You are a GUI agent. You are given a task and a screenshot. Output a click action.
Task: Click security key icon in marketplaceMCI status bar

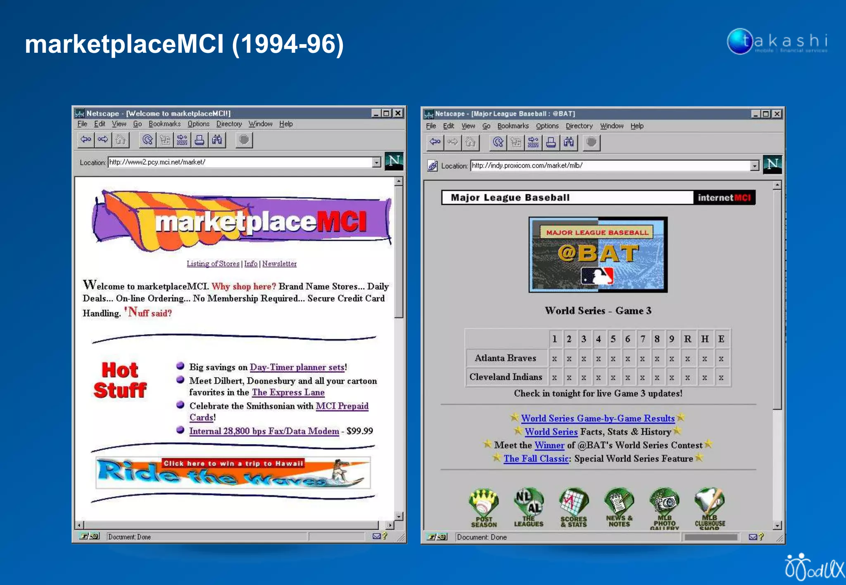click(90, 536)
